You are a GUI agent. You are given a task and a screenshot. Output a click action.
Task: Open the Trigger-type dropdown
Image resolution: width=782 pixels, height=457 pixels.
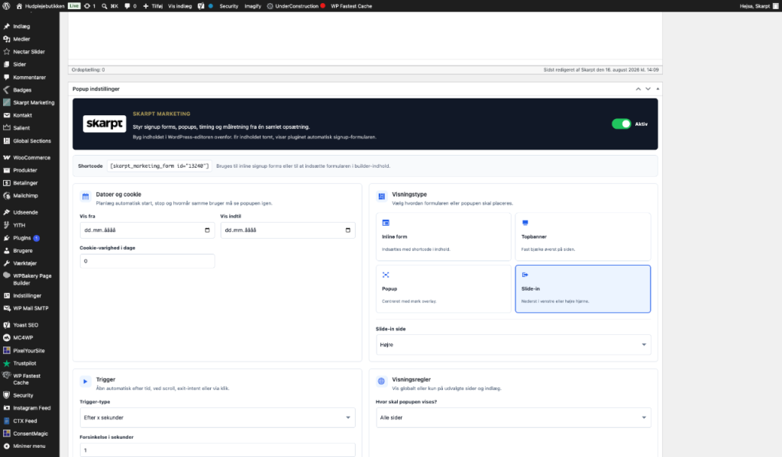pos(218,417)
